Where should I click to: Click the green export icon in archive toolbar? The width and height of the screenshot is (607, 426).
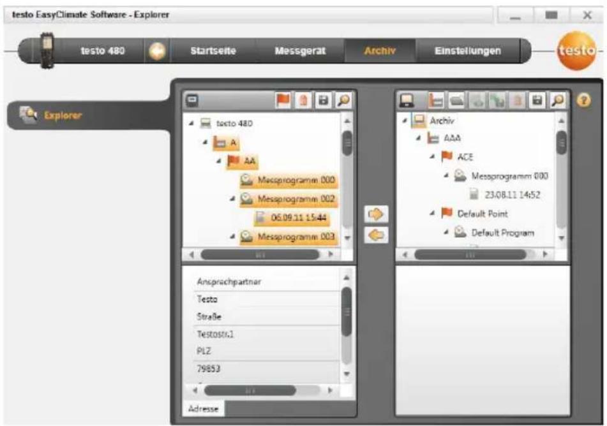(497, 101)
